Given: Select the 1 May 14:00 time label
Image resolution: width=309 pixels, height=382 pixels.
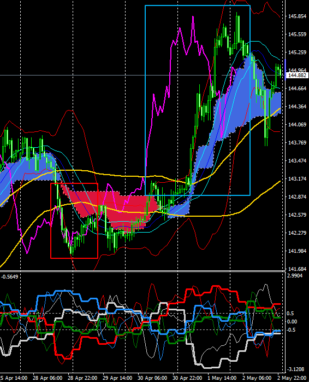Looking at the screenshot, I should coord(222,378).
